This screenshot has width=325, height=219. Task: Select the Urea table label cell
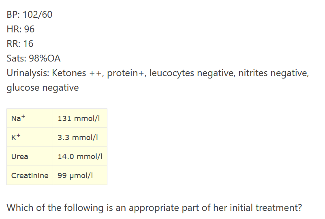coord(30,156)
